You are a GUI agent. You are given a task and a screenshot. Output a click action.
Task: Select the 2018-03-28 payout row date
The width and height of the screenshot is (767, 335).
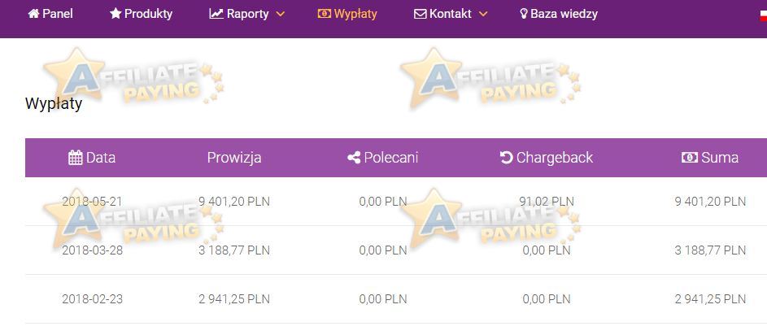coord(92,250)
